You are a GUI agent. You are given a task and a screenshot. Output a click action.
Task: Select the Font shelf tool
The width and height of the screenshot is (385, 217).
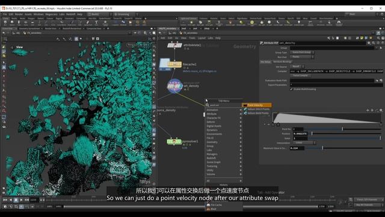tap(96, 23)
